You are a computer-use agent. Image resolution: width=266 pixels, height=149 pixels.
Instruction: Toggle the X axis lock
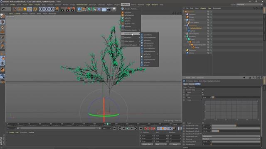coord(42,9)
